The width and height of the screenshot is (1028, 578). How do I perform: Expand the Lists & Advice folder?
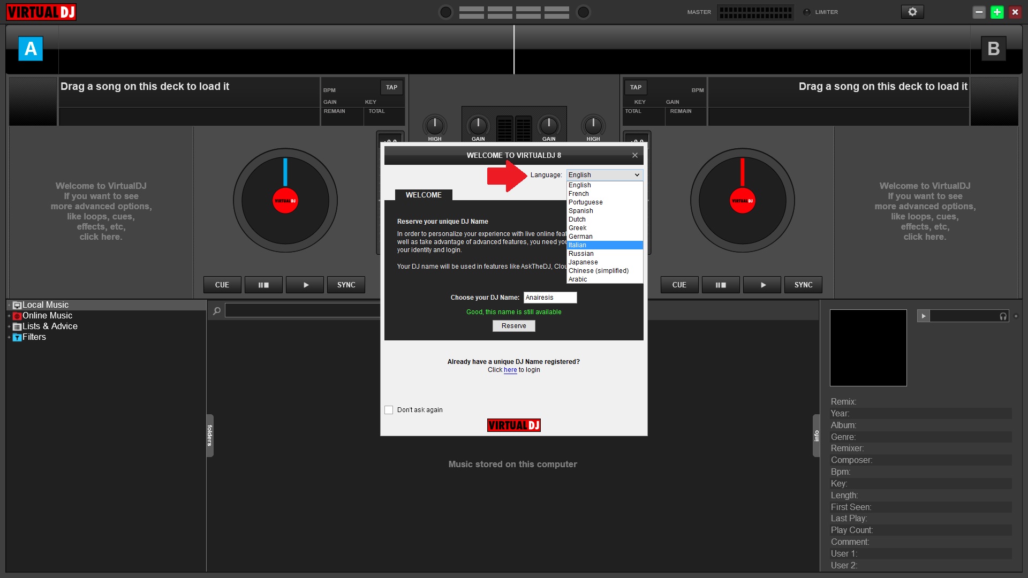point(9,326)
